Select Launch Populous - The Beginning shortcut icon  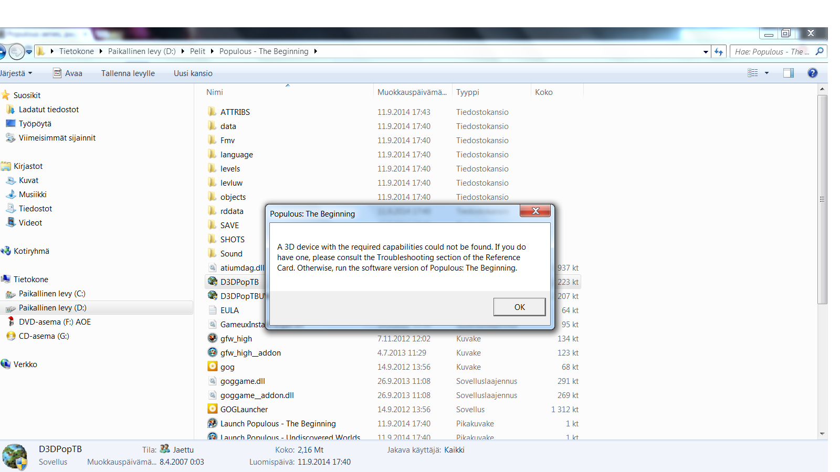coord(212,423)
